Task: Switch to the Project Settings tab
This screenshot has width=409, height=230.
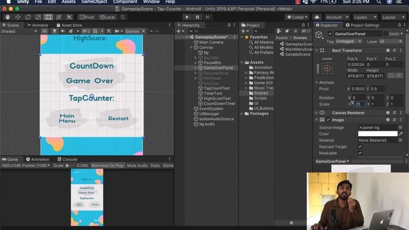Action: (362, 26)
